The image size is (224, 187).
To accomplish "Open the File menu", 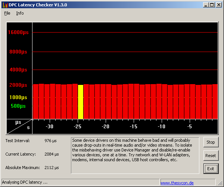I will point(7,13).
